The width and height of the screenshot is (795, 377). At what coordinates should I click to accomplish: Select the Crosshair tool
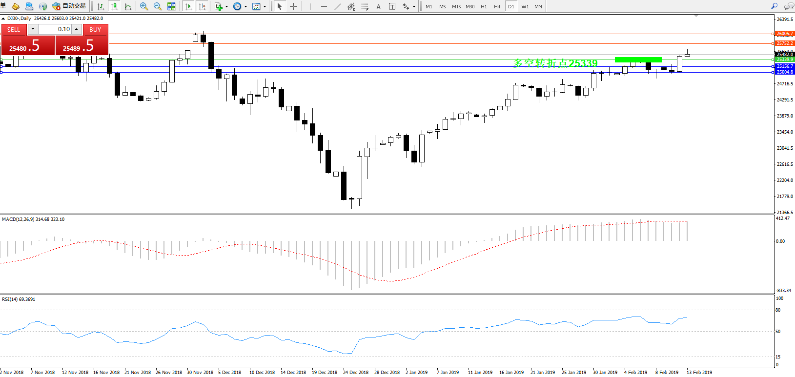point(293,6)
